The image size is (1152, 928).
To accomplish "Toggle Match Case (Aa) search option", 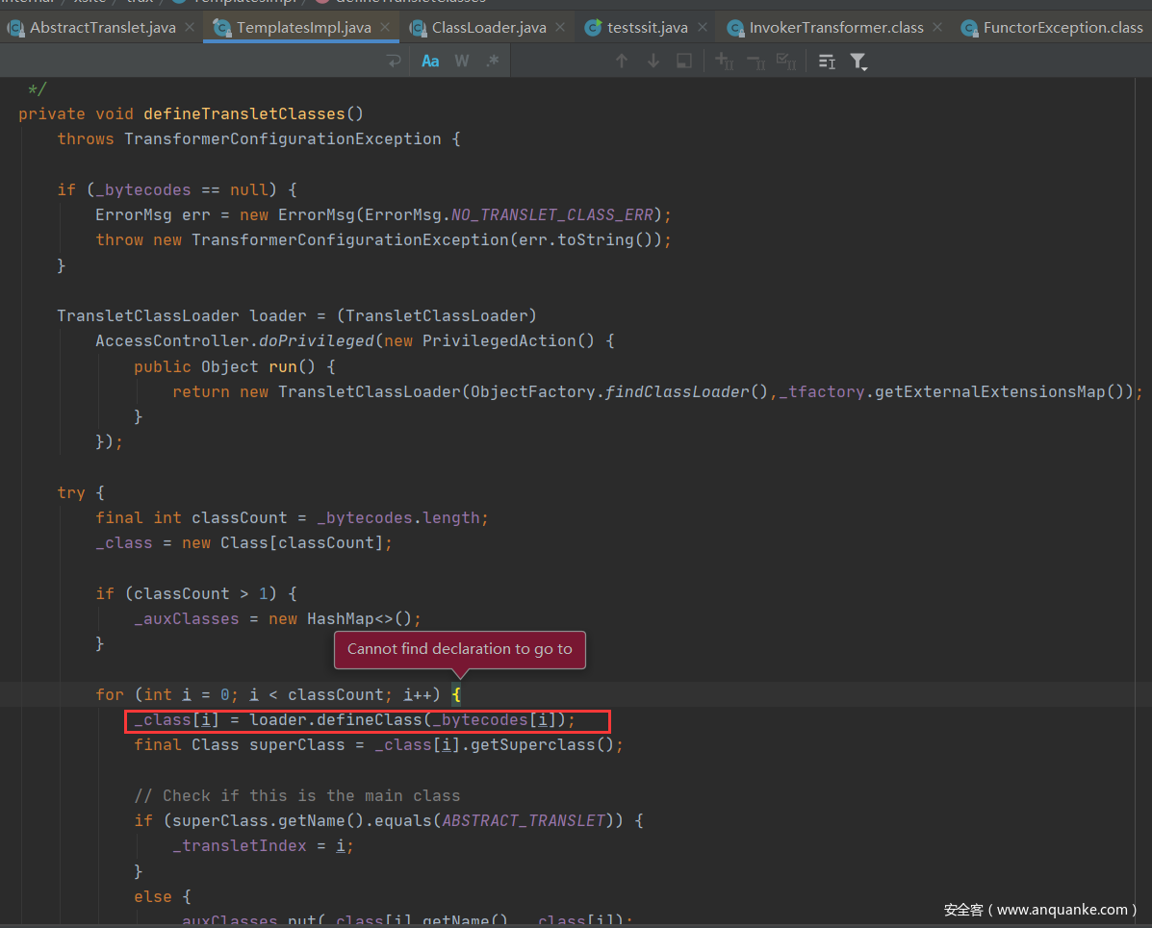I will 430,62.
